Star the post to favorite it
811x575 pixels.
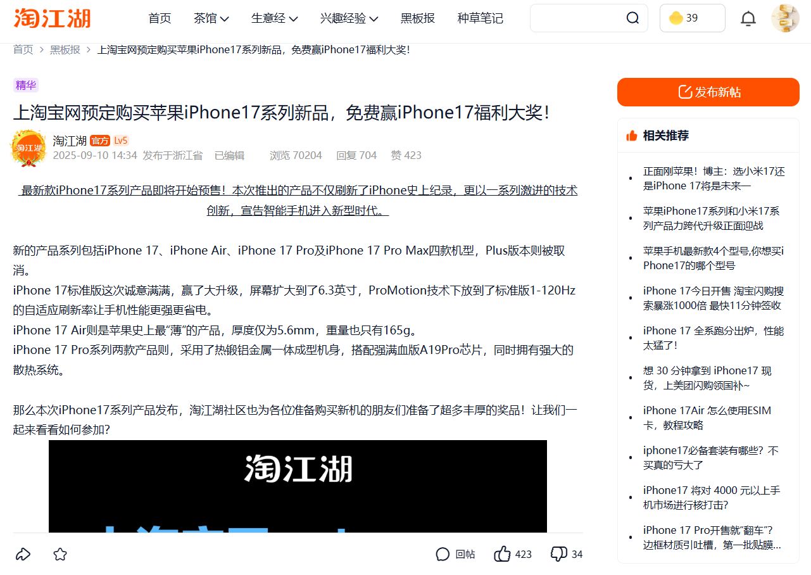pyautogui.click(x=59, y=553)
